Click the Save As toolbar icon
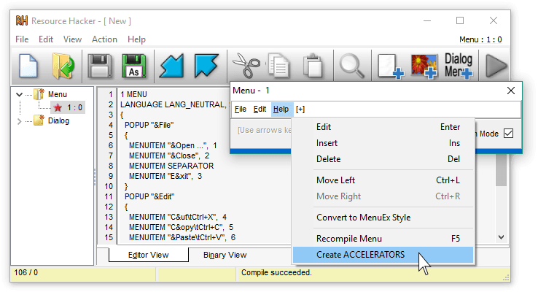The image size is (538, 292). 133,66
